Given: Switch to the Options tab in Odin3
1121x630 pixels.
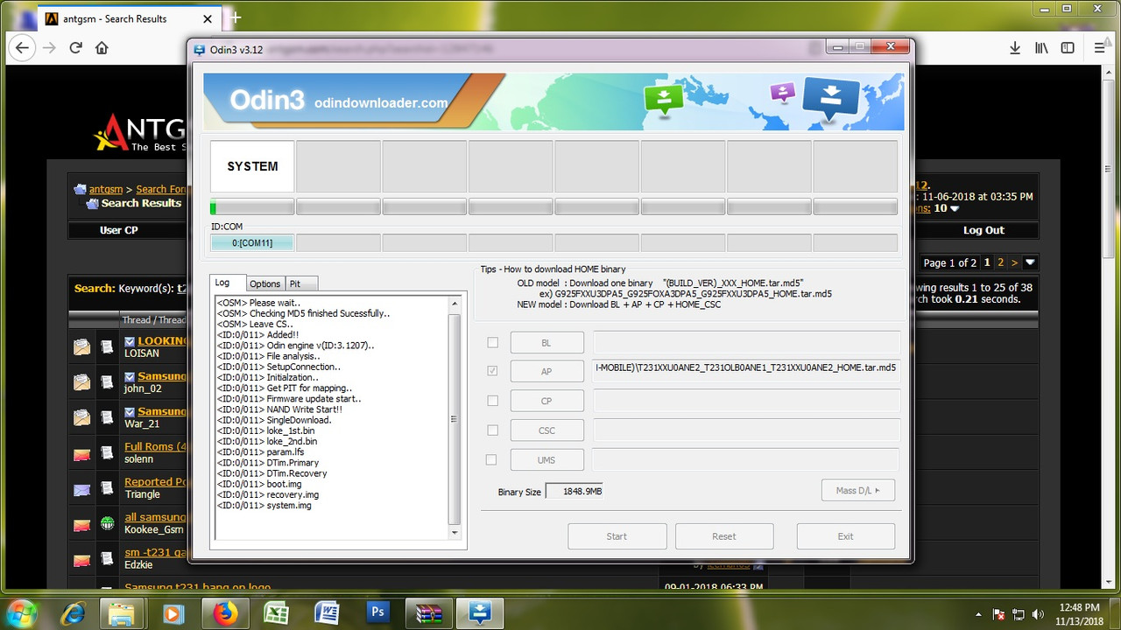Looking at the screenshot, I should pos(264,283).
